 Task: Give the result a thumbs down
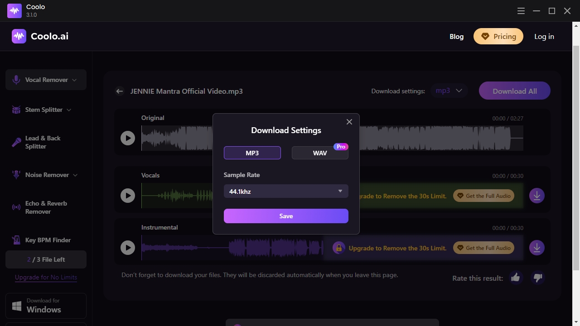tap(537, 278)
